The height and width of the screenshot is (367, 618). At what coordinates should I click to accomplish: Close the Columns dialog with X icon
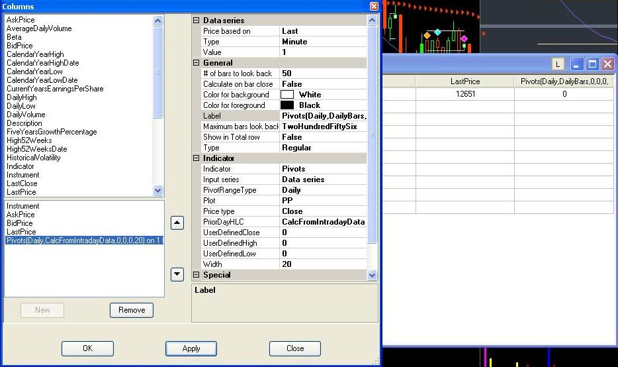(x=374, y=6)
